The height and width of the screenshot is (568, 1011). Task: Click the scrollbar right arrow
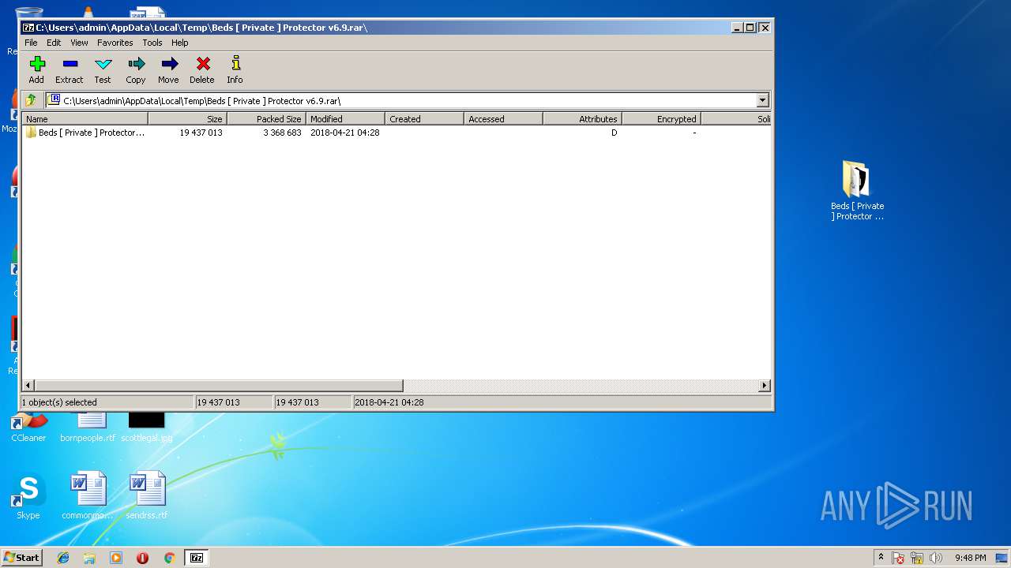[x=765, y=386]
